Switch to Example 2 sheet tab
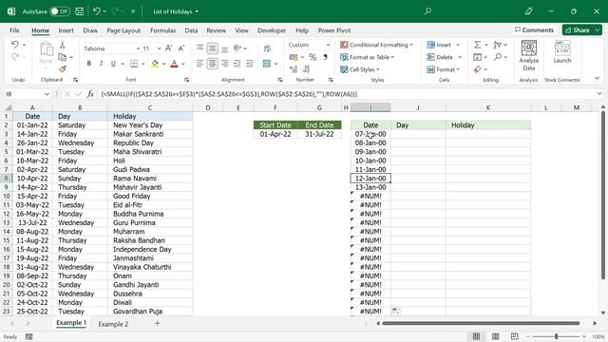The height and width of the screenshot is (342, 608). pos(113,324)
